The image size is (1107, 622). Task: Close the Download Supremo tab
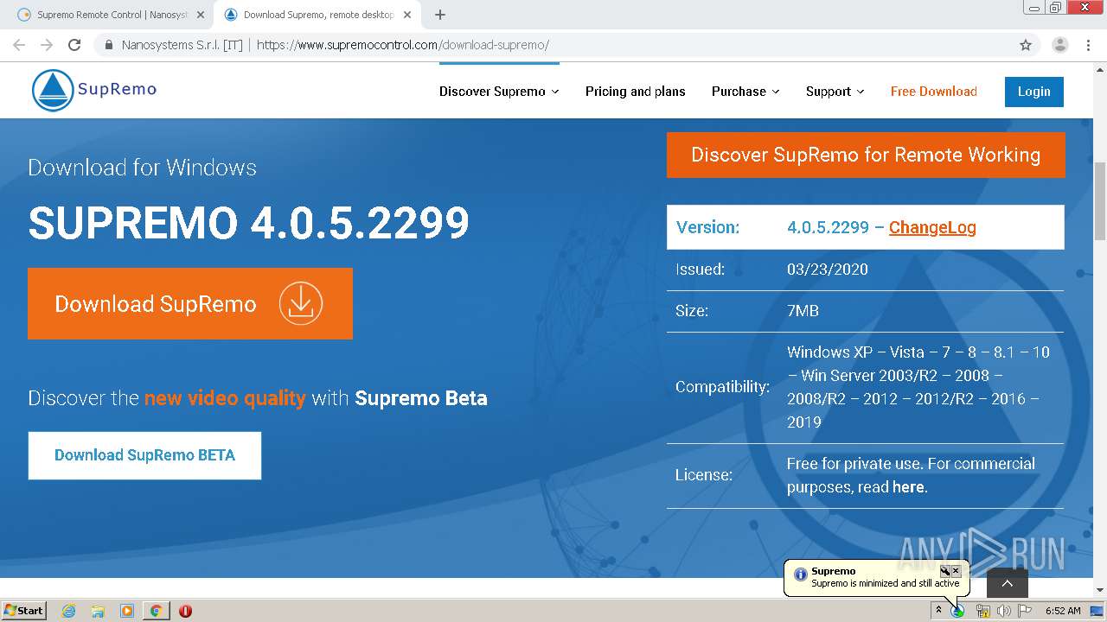point(408,15)
